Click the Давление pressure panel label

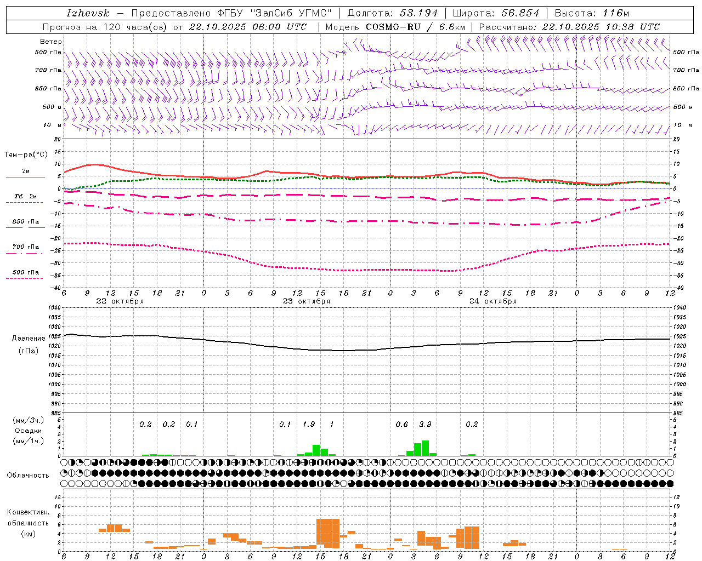pos(29,339)
